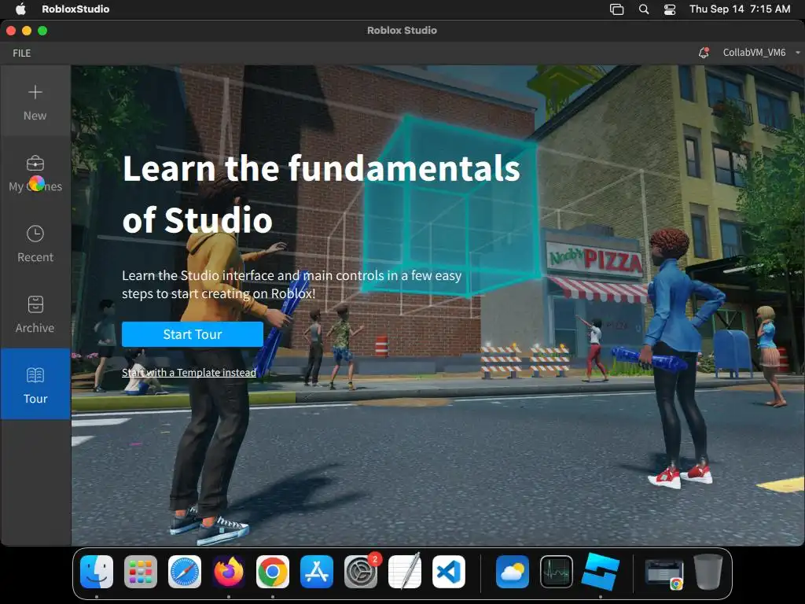Open TextEdit from the dock
Screen dimensions: 805x604
coord(405,572)
